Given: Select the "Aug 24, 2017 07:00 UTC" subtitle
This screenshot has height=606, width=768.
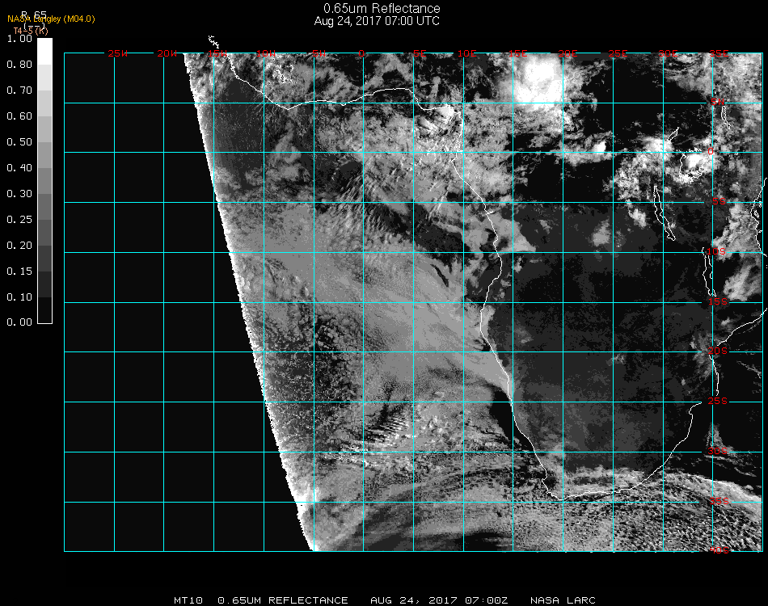Looking at the screenshot, I should click(377, 21).
